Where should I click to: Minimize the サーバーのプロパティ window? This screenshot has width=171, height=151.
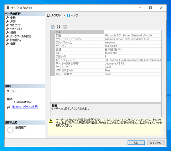tap(140, 8)
